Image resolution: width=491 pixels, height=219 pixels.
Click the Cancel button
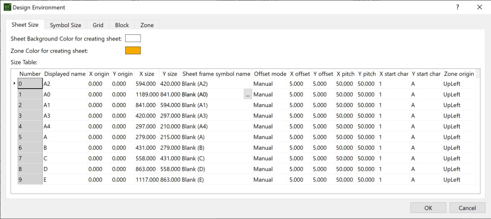click(467, 208)
